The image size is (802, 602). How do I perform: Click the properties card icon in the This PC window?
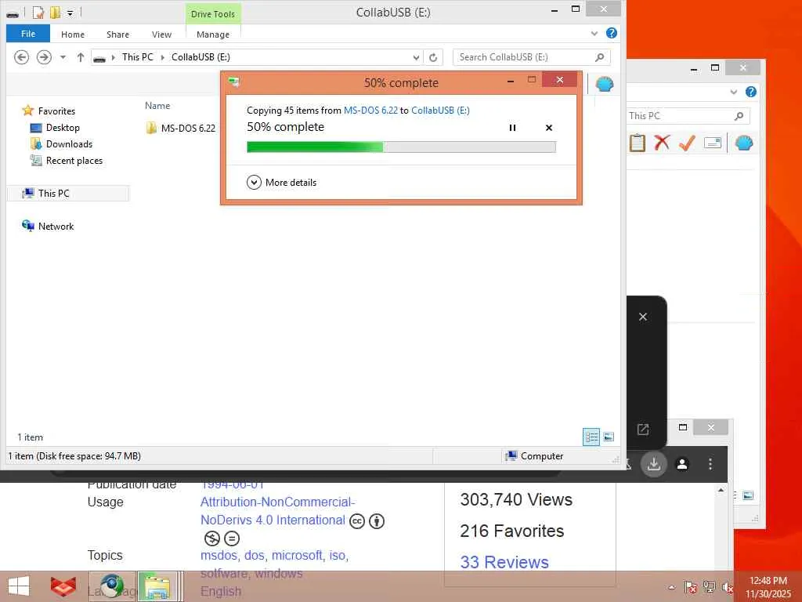[x=713, y=143]
